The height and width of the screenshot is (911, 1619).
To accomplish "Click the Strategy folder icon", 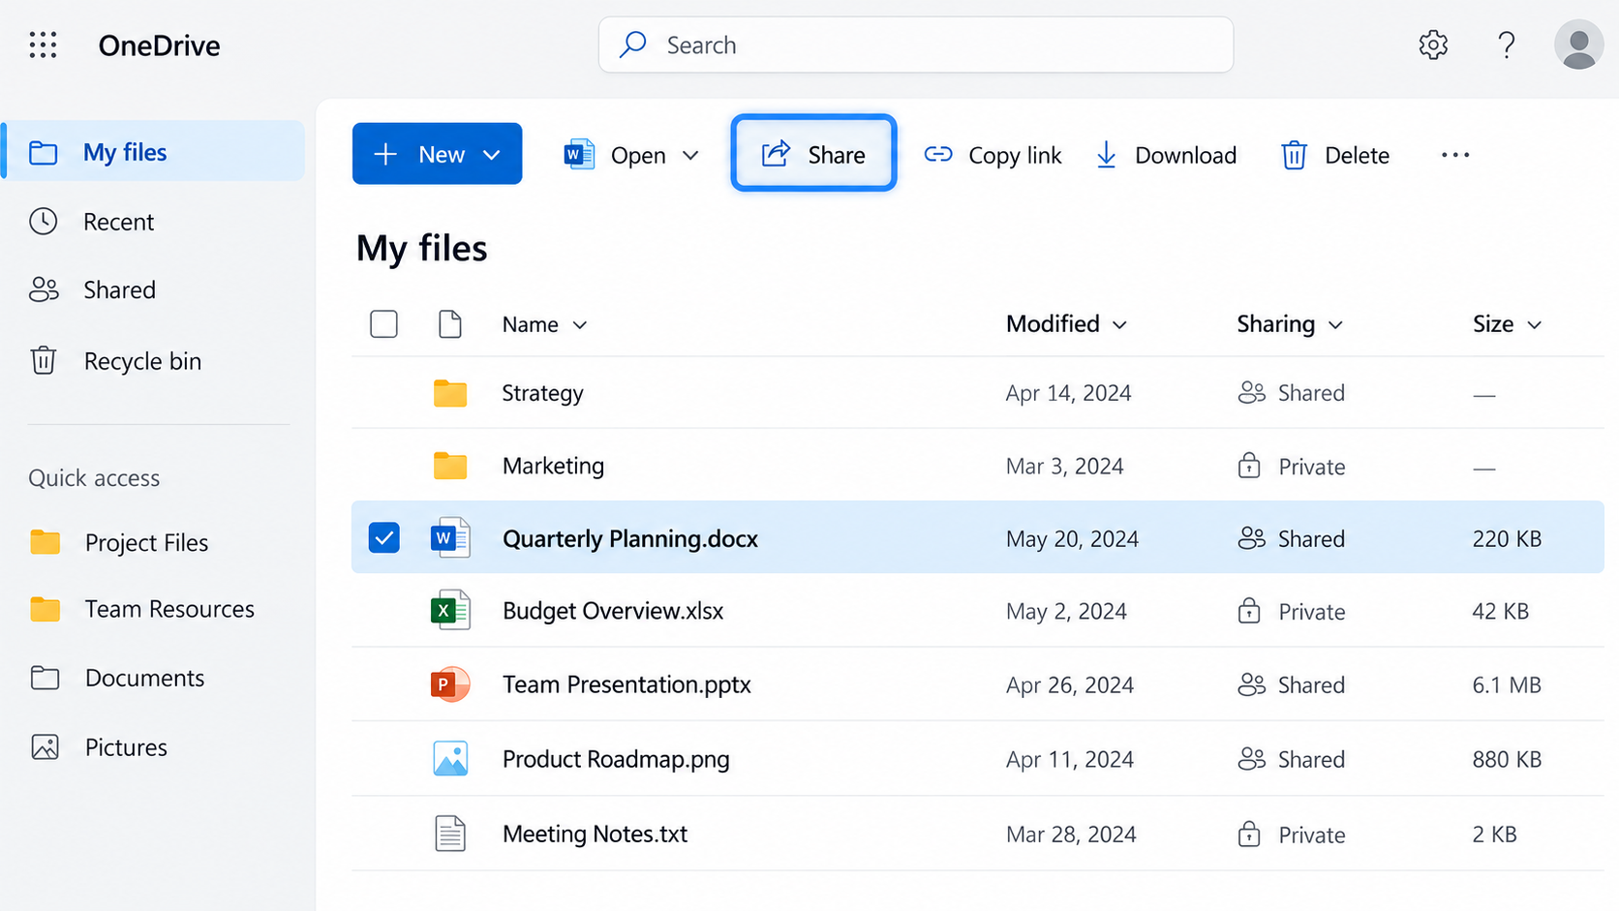I will click(450, 393).
